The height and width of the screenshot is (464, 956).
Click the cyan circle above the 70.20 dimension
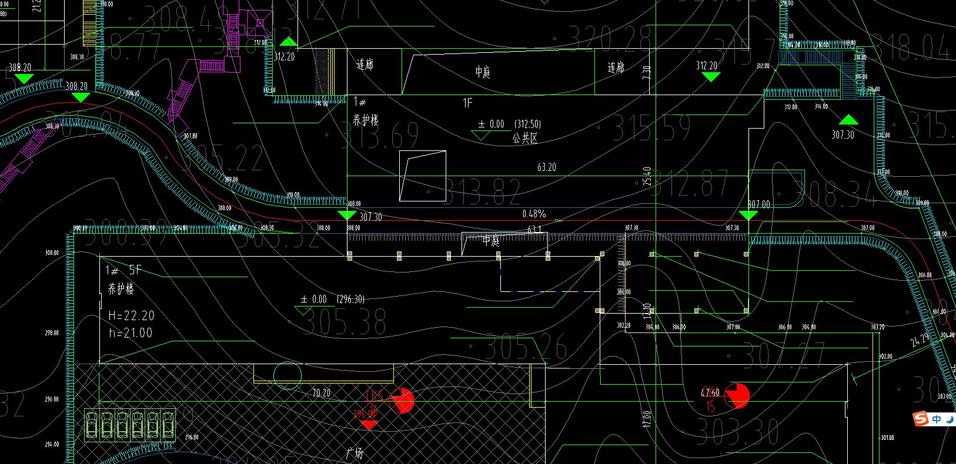[x=288, y=375]
